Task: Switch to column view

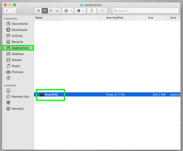Action: [x=51, y=11]
